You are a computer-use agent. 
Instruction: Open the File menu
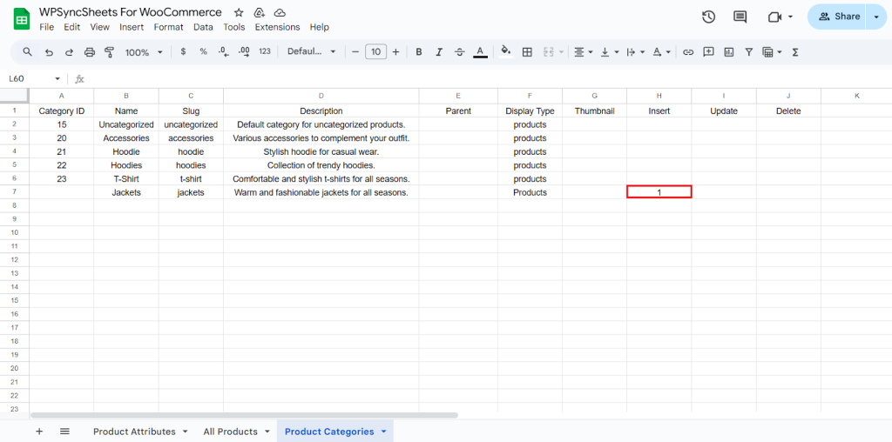(47, 27)
